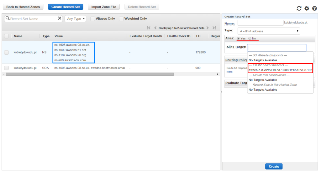This screenshot has width=321, height=172.
Task: Click Create Record Set button
Action: tap(66, 7)
